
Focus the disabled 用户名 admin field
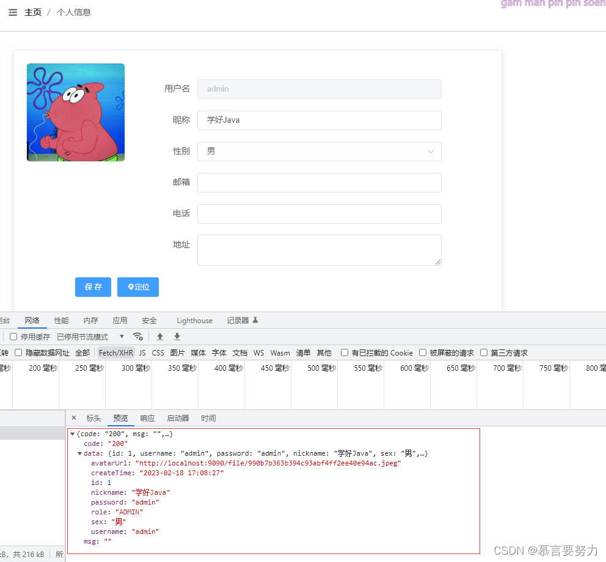[x=319, y=89]
